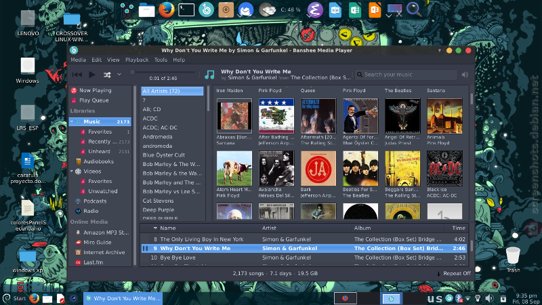The height and width of the screenshot is (305, 542).
Task: Click the Bluetooth tray icon
Action: (459, 298)
